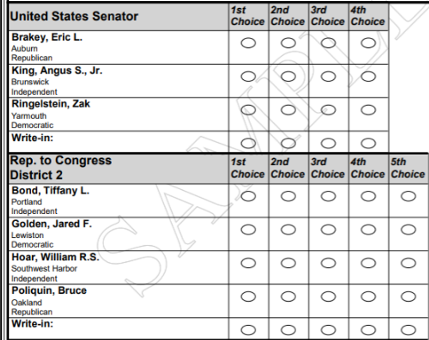Mark Angus King as 1st choice
This screenshot has width=429, height=340.
248,76
